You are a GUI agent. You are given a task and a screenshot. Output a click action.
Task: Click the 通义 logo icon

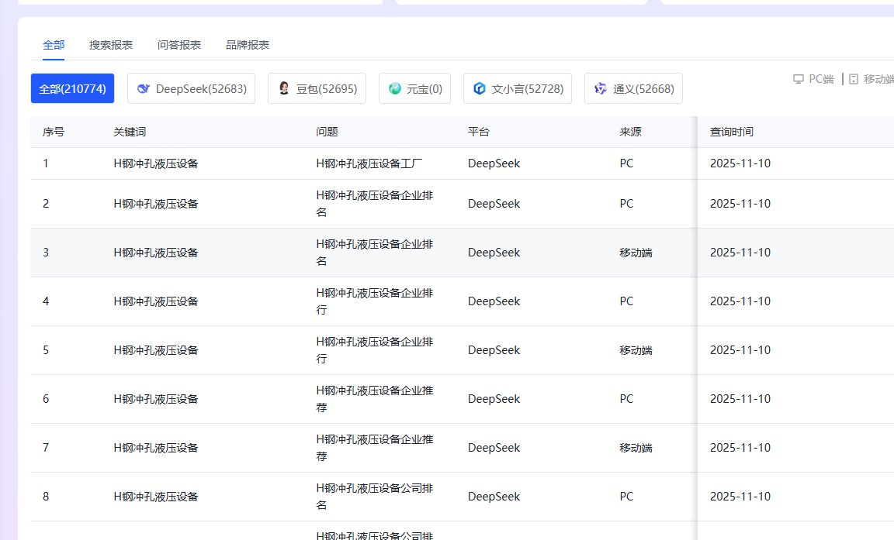(600, 88)
